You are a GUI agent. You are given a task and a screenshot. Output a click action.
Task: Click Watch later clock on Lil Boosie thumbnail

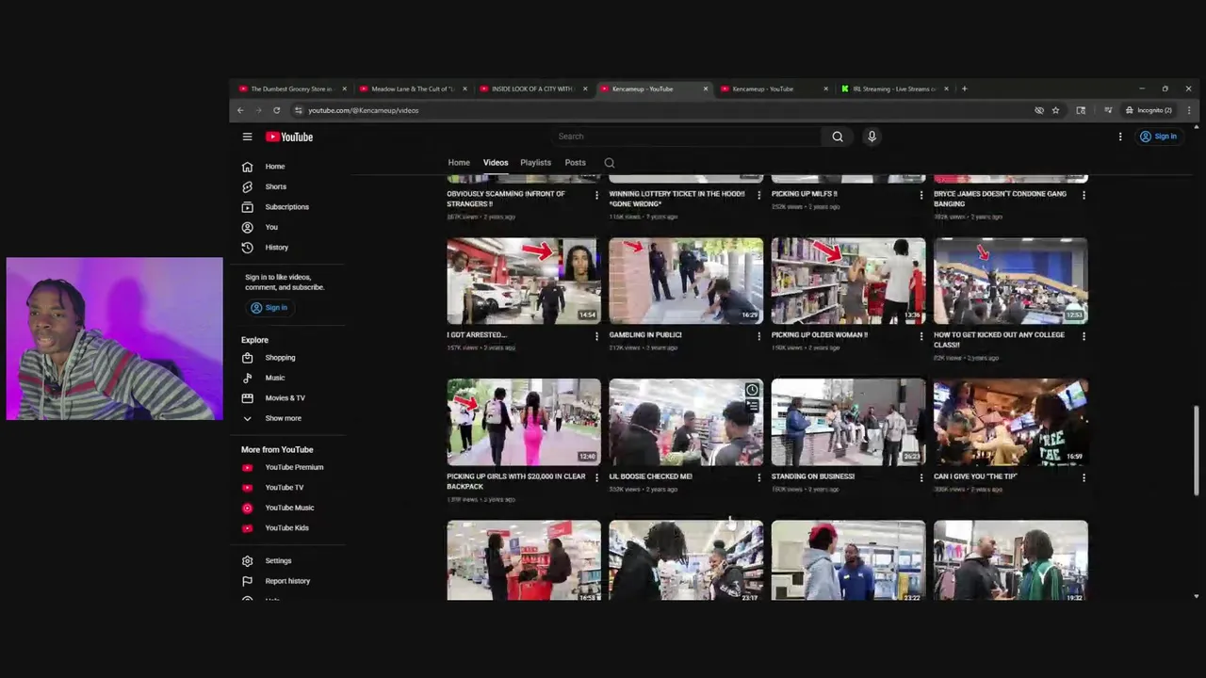pyautogui.click(x=752, y=390)
